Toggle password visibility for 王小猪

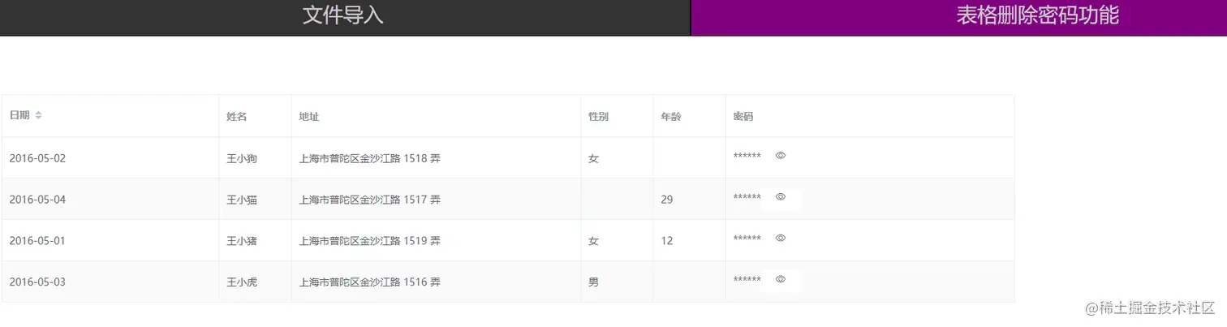[781, 238]
